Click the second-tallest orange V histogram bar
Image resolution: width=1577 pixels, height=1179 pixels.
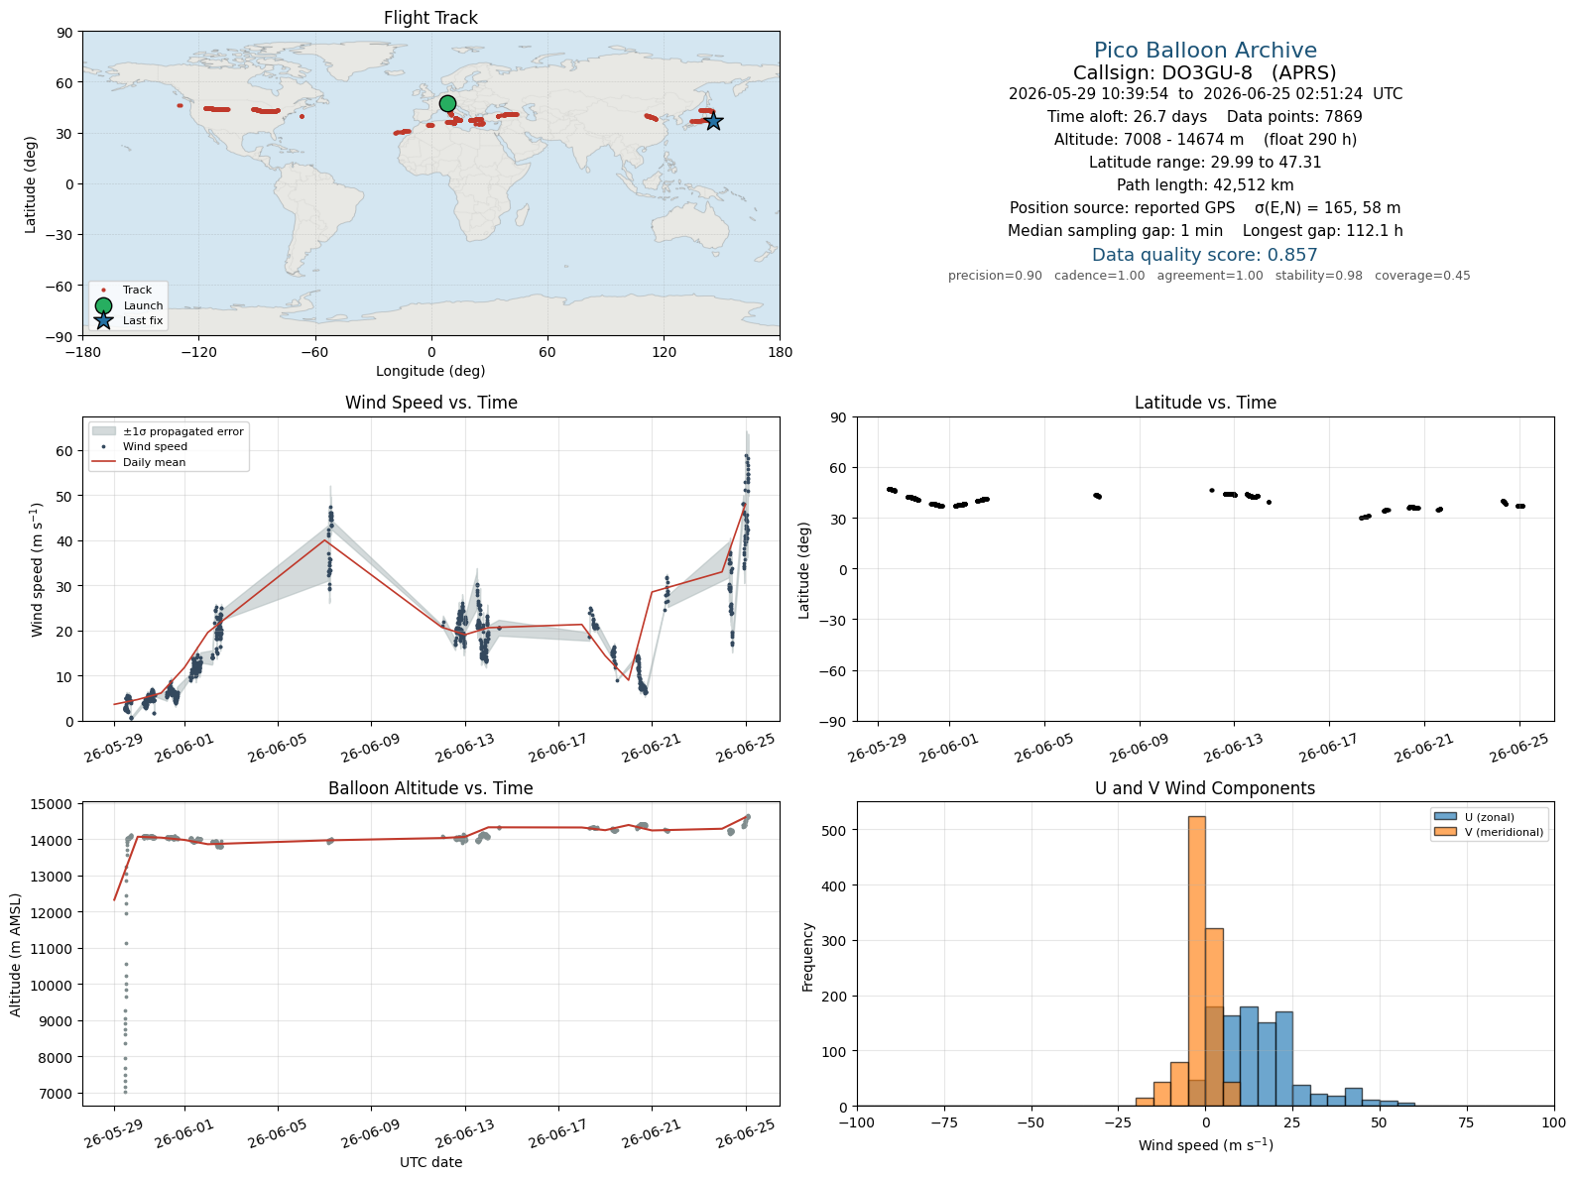pos(1214,1017)
